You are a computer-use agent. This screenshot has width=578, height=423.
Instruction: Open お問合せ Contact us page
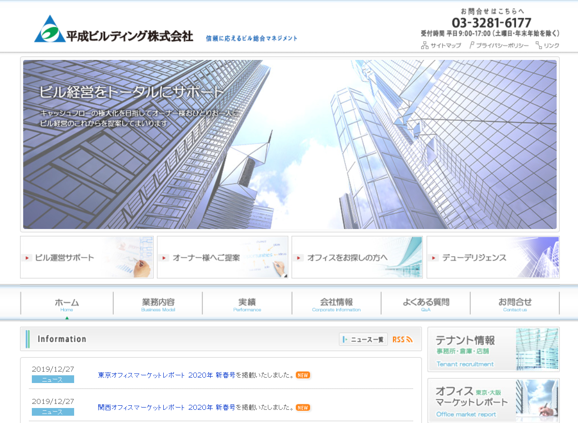coord(515,304)
